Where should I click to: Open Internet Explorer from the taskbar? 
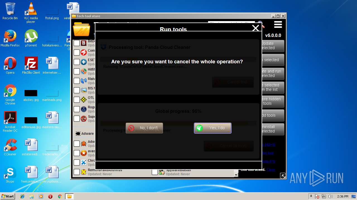click(22, 196)
